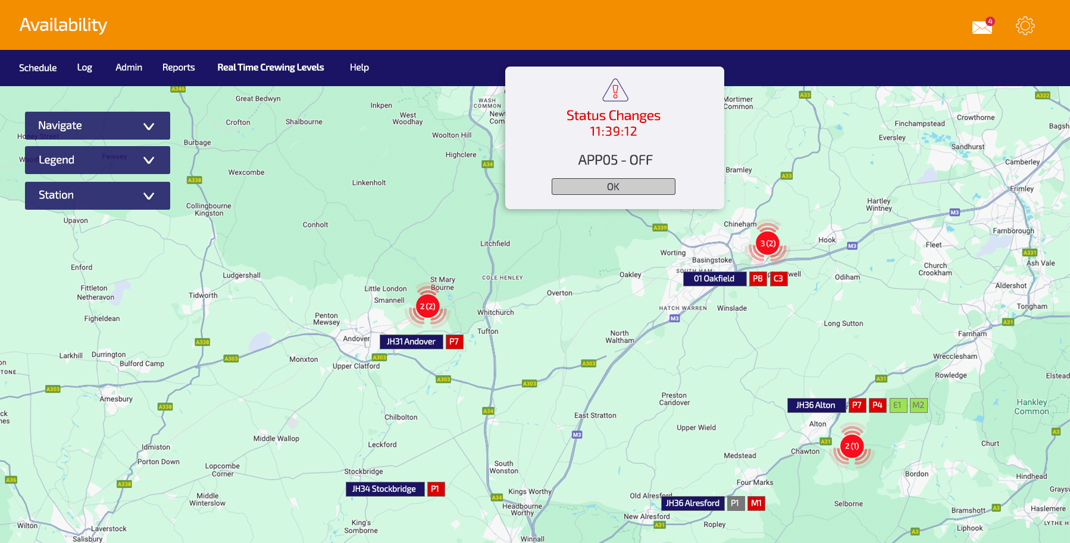The height and width of the screenshot is (543, 1070).
Task: Go to Real Time Crewing Levels
Action: point(271,68)
